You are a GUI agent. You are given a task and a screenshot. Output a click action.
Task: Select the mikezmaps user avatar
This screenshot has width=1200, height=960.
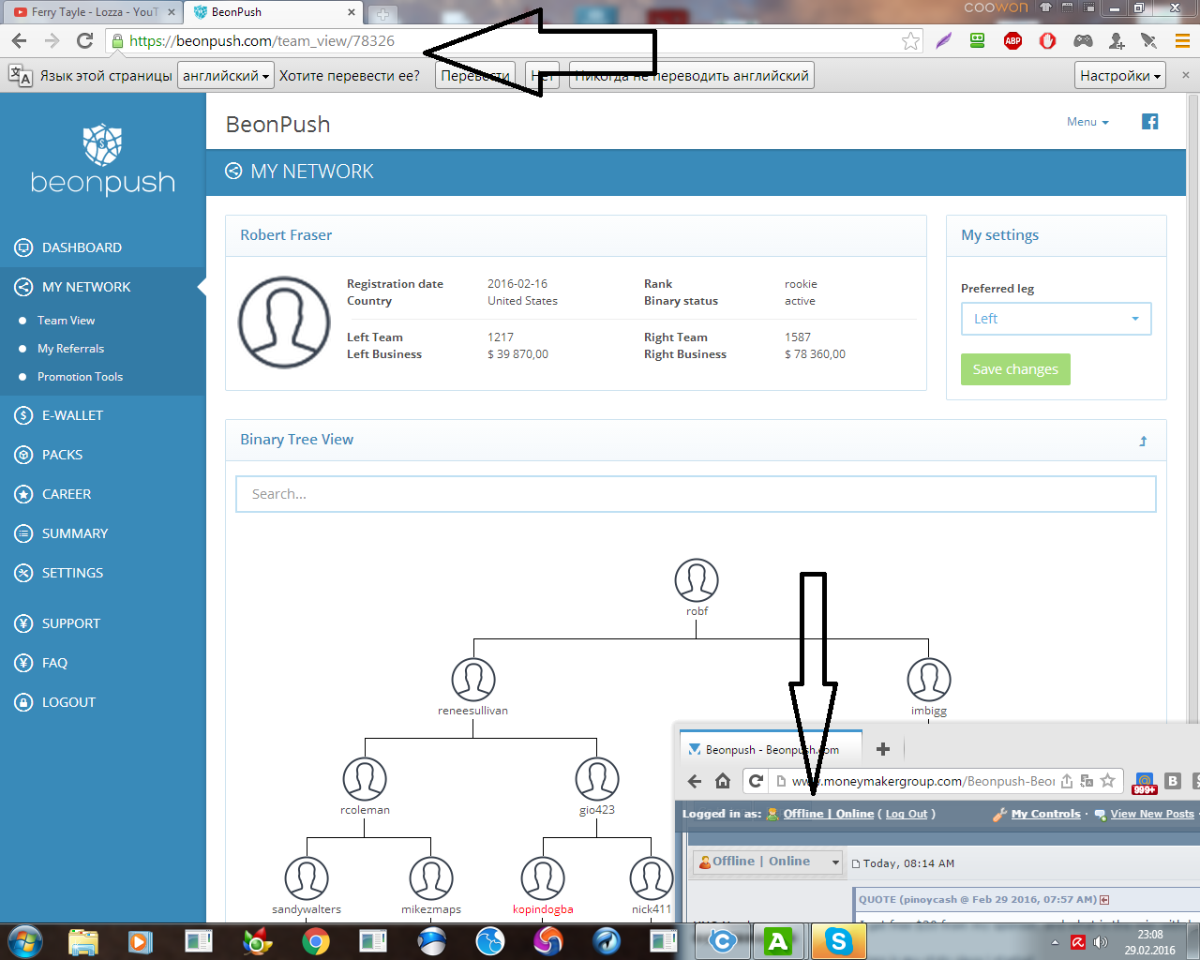[x=431, y=878]
